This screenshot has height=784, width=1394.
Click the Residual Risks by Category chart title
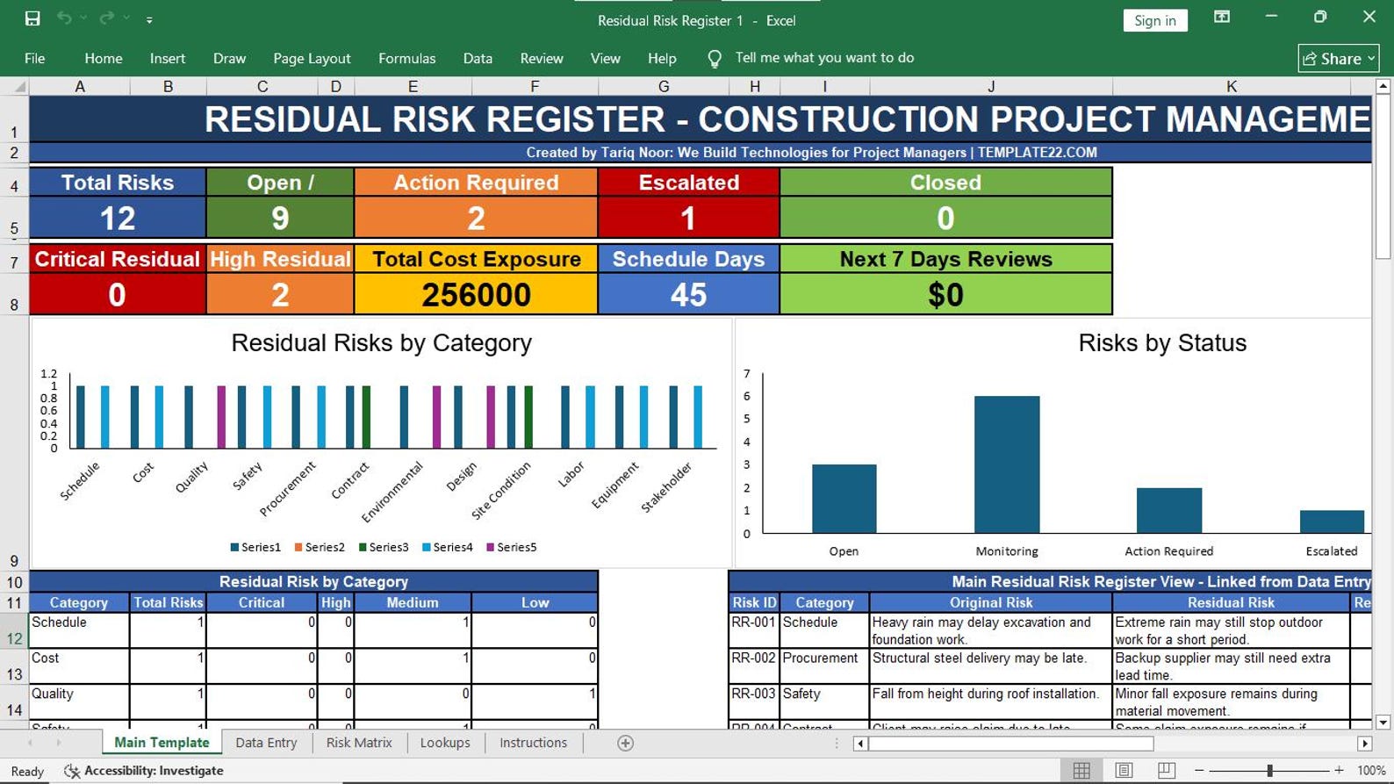pyautogui.click(x=381, y=342)
